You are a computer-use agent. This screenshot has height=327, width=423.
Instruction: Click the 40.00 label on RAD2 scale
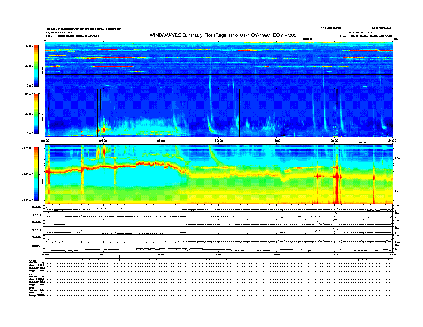point(29,46)
